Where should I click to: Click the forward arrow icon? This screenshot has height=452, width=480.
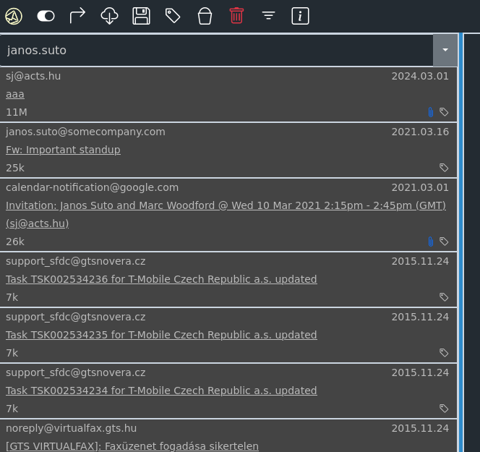(x=77, y=16)
